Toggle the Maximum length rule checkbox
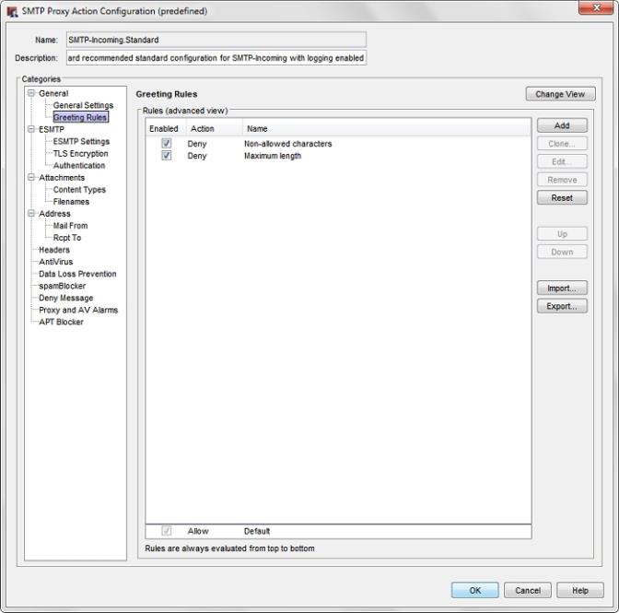 (166, 156)
